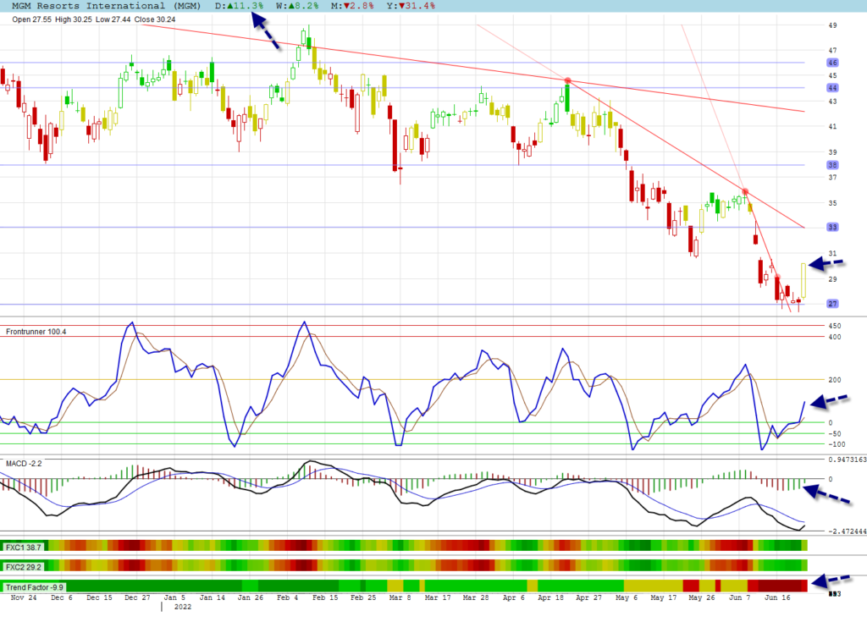Click the 31 price axis label
The image size is (867, 622).
pos(832,254)
